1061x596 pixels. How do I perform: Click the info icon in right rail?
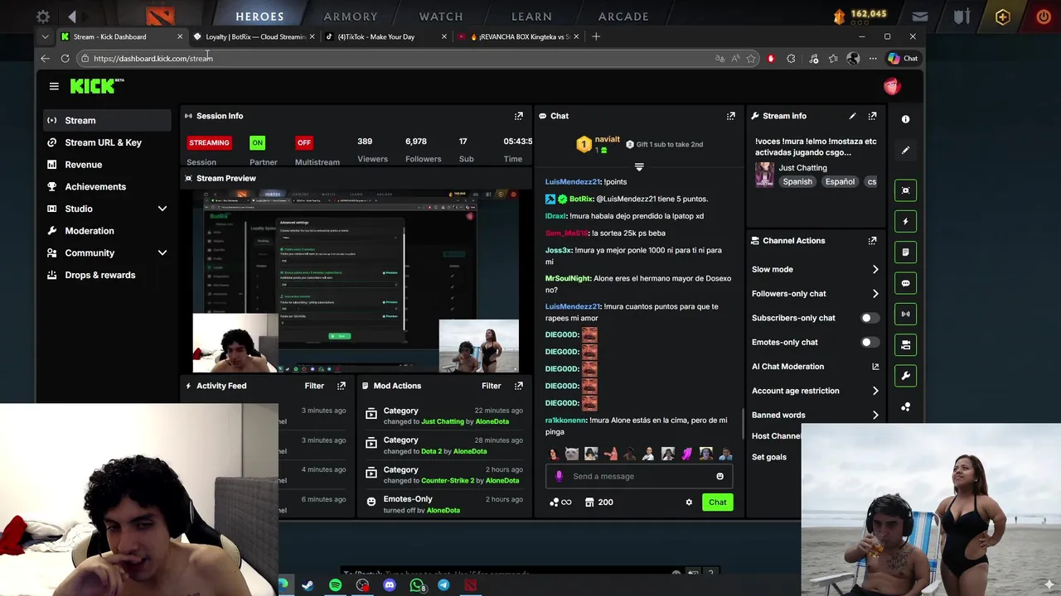click(x=905, y=119)
